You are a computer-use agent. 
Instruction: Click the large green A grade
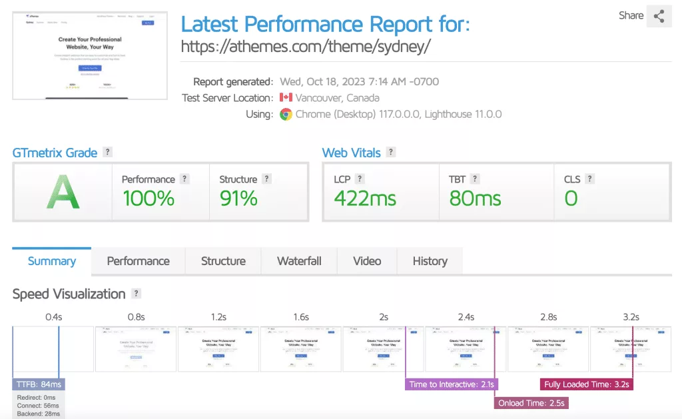click(x=63, y=192)
